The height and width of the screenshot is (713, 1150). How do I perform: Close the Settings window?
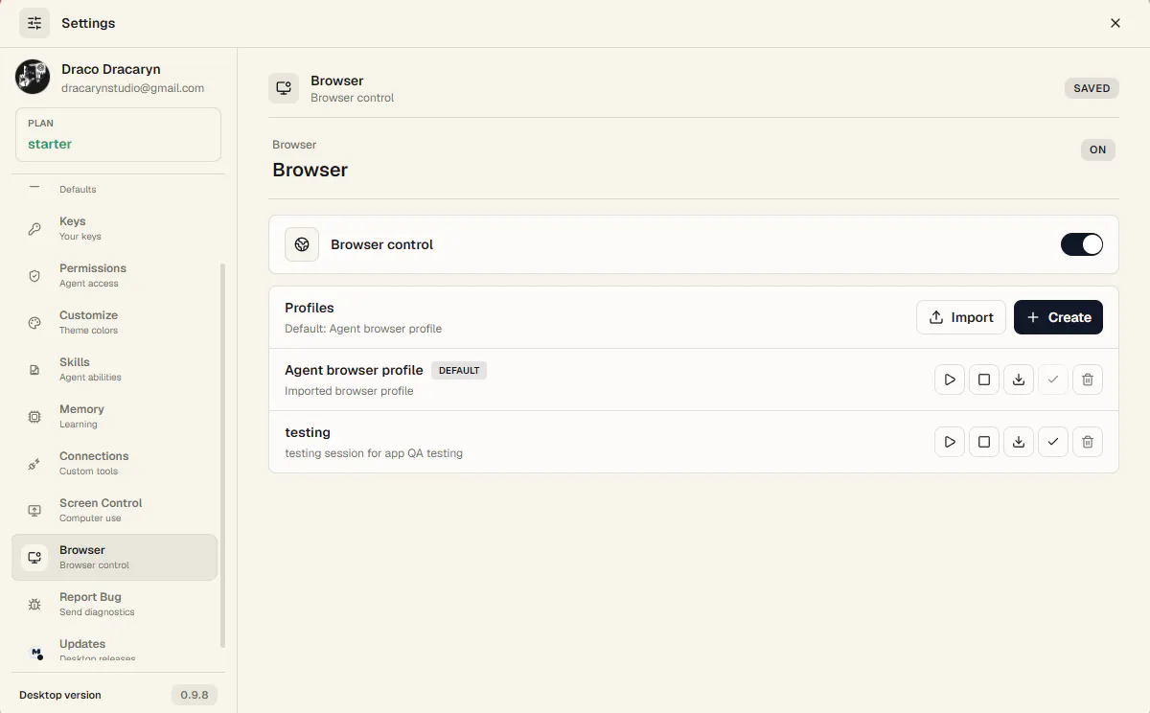1115,23
